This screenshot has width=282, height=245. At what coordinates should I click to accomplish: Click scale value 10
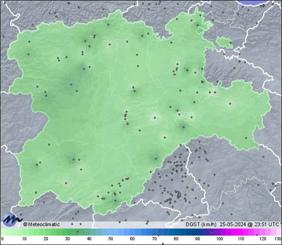click(x=24, y=239)
